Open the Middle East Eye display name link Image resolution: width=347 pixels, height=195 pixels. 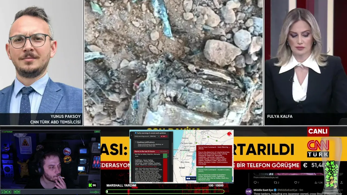click(263, 190)
